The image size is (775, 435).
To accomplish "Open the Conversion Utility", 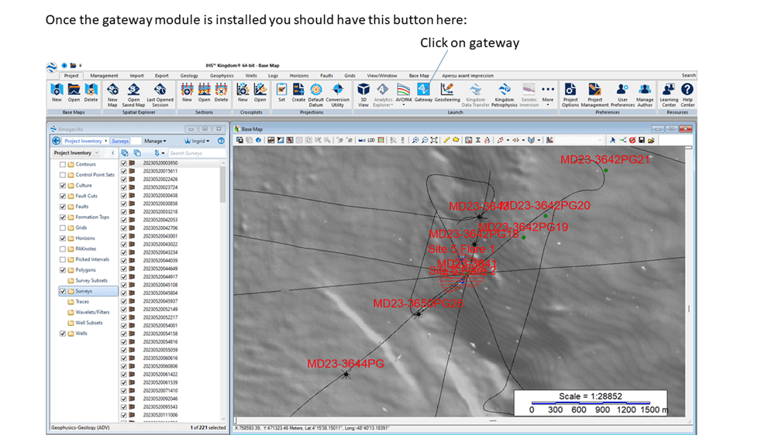I will click(x=337, y=92).
